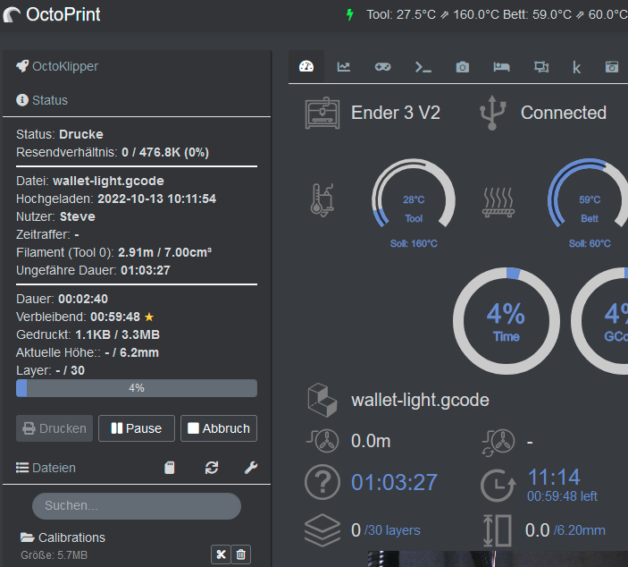Open file list settings wrench icon
Image resolution: width=628 pixels, height=567 pixels.
[251, 468]
